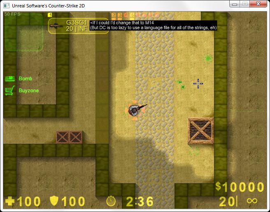The height and width of the screenshot is (212, 270).
Task: Click the armor shield icon
Action: point(54,201)
